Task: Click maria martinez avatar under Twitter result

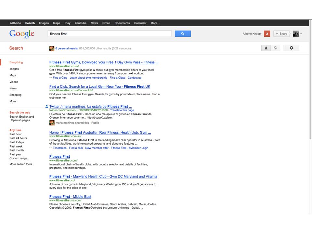Action: 52,123
